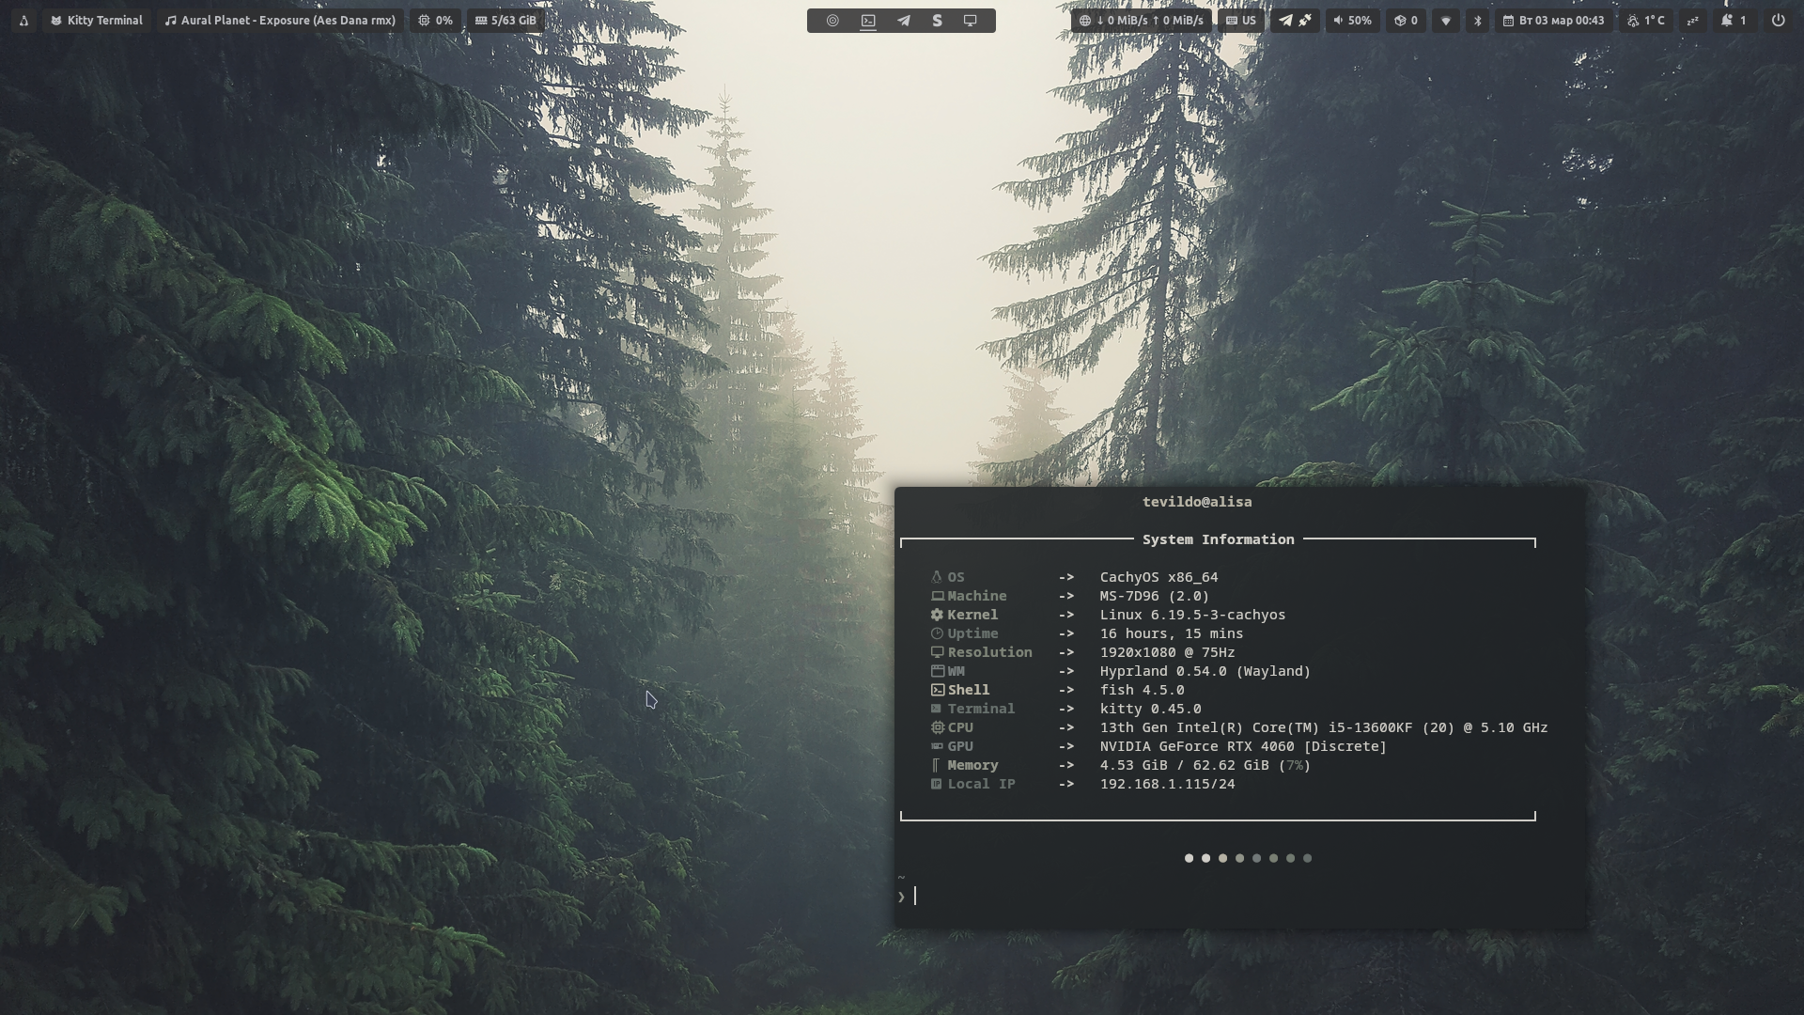This screenshot has height=1015, width=1804.
Task: Open the package updates counter
Action: pos(1406,21)
